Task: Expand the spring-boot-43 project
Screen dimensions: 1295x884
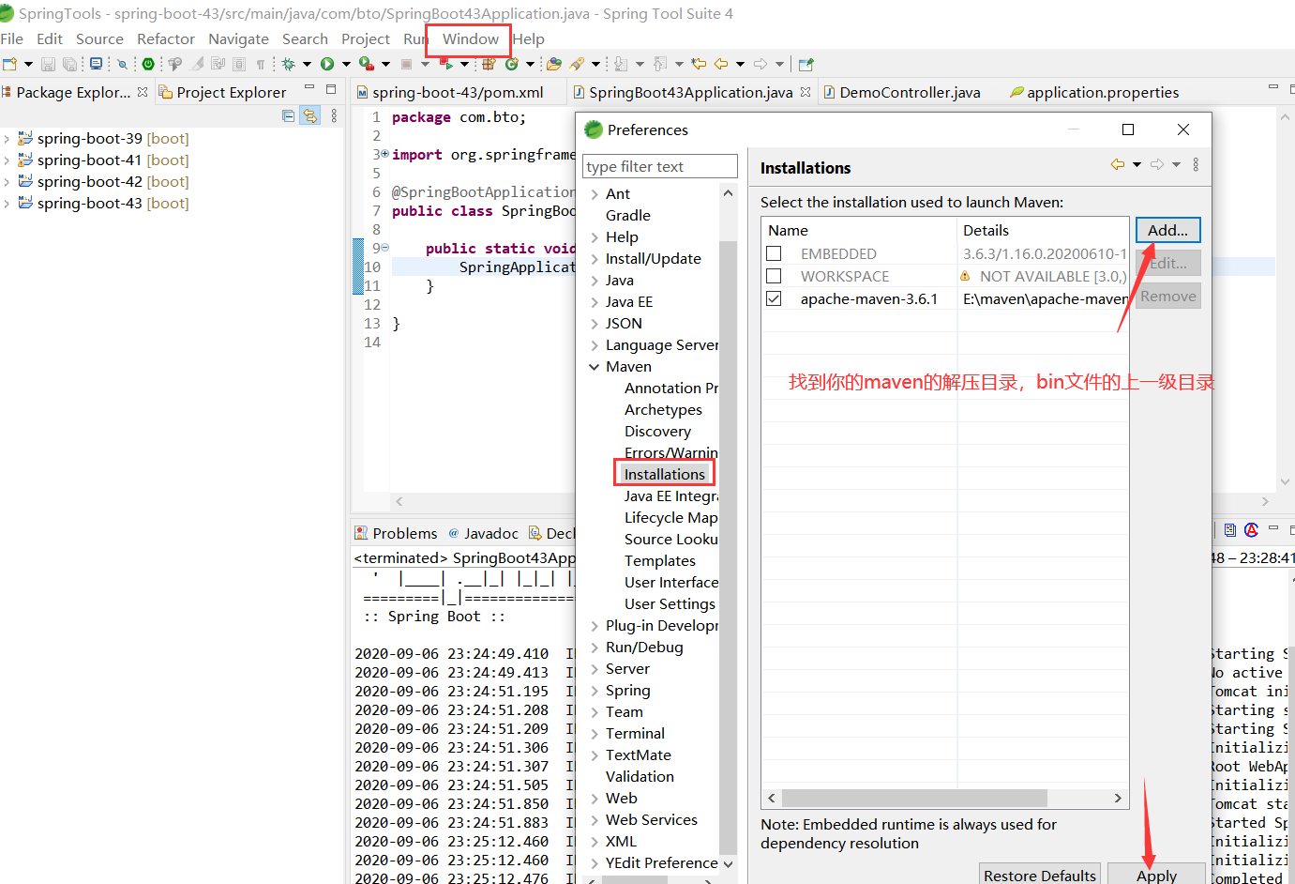Action: click(7, 204)
